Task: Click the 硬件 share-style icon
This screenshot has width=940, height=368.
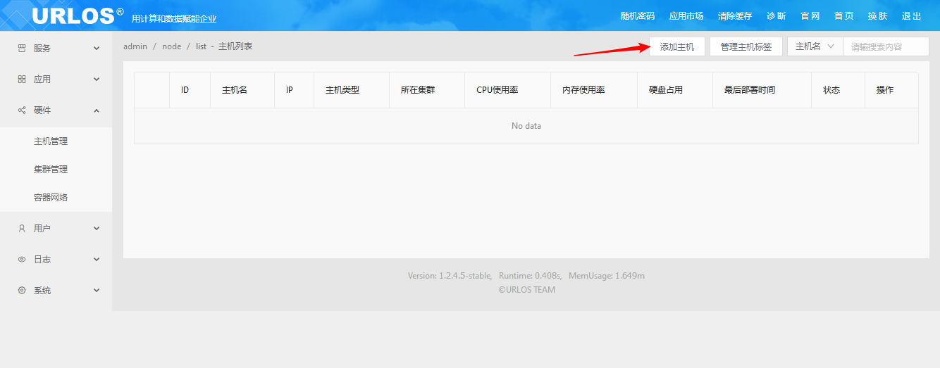Action: (22, 110)
